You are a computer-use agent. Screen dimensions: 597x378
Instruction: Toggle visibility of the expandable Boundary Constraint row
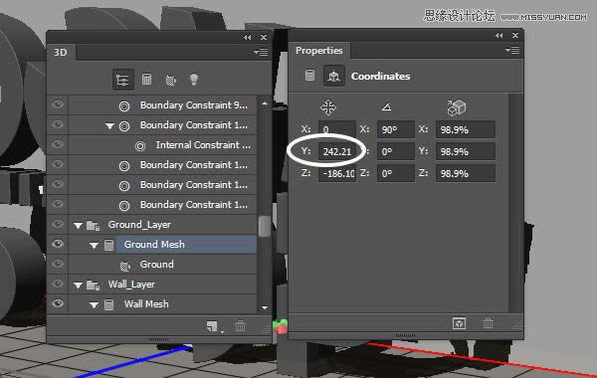tap(58, 124)
